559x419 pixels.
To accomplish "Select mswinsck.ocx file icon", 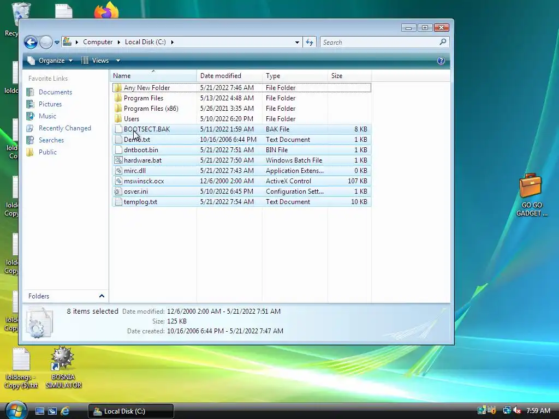I will point(118,181).
